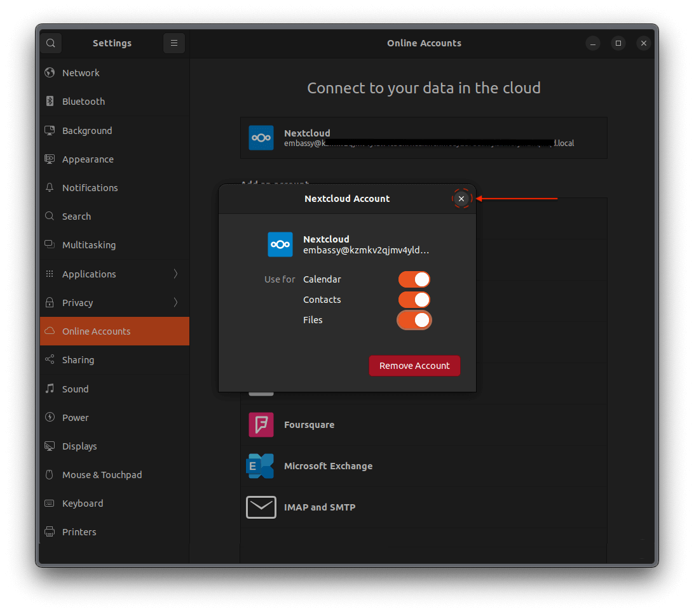This screenshot has width=694, height=614.
Task: Open Settings search with the magnifier icon
Action: [51, 43]
